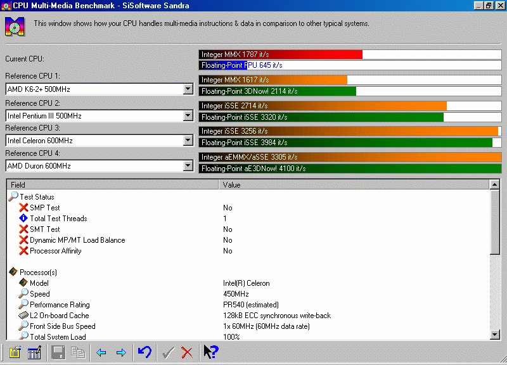Click the Integer iSSE 2714 it/s bar
Viewport: 507px width, 365px height.
tap(350, 106)
